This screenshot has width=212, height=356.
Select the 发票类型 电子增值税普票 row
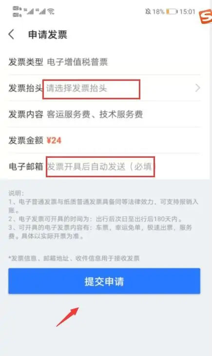104,62
